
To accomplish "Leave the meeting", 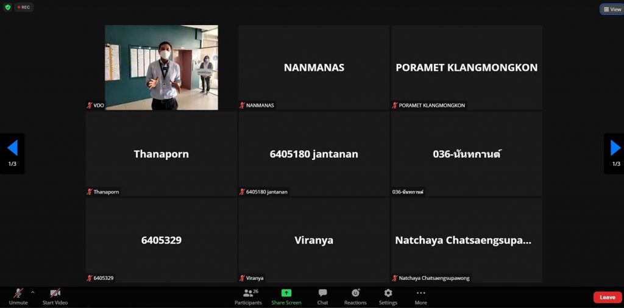I will pyautogui.click(x=608, y=297).
